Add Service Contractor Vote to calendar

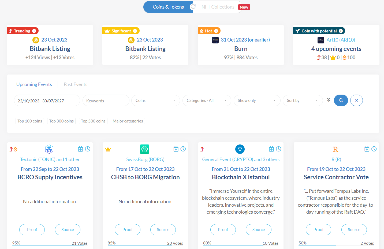point(367,149)
